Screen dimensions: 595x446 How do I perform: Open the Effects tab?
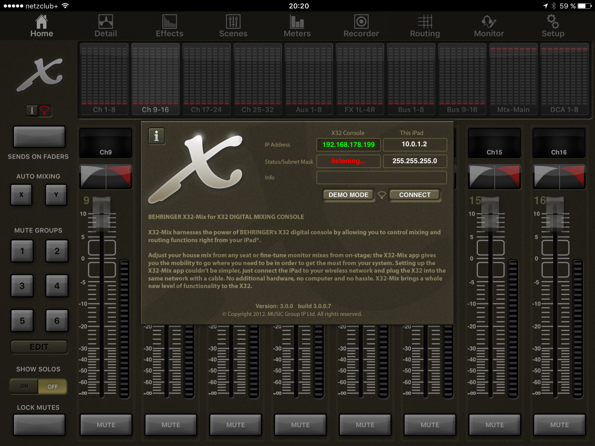point(169,26)
